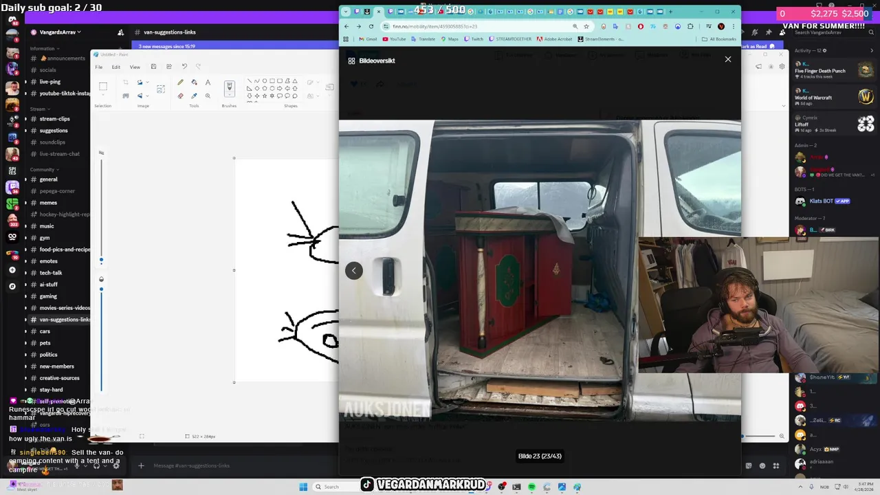880x495 pixels.
Task: Open STREAMTOGETHER bookmark
Action: coord(509,39)
